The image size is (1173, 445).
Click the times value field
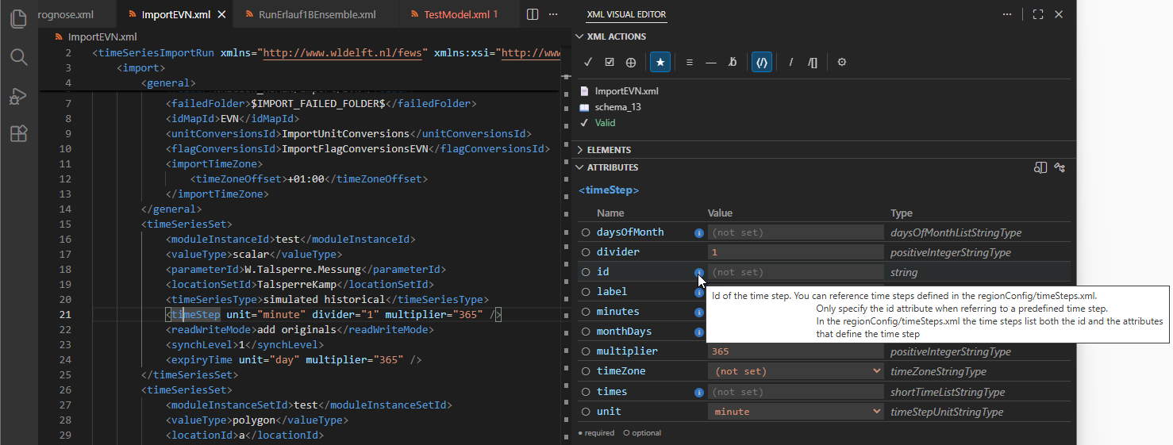795,392
